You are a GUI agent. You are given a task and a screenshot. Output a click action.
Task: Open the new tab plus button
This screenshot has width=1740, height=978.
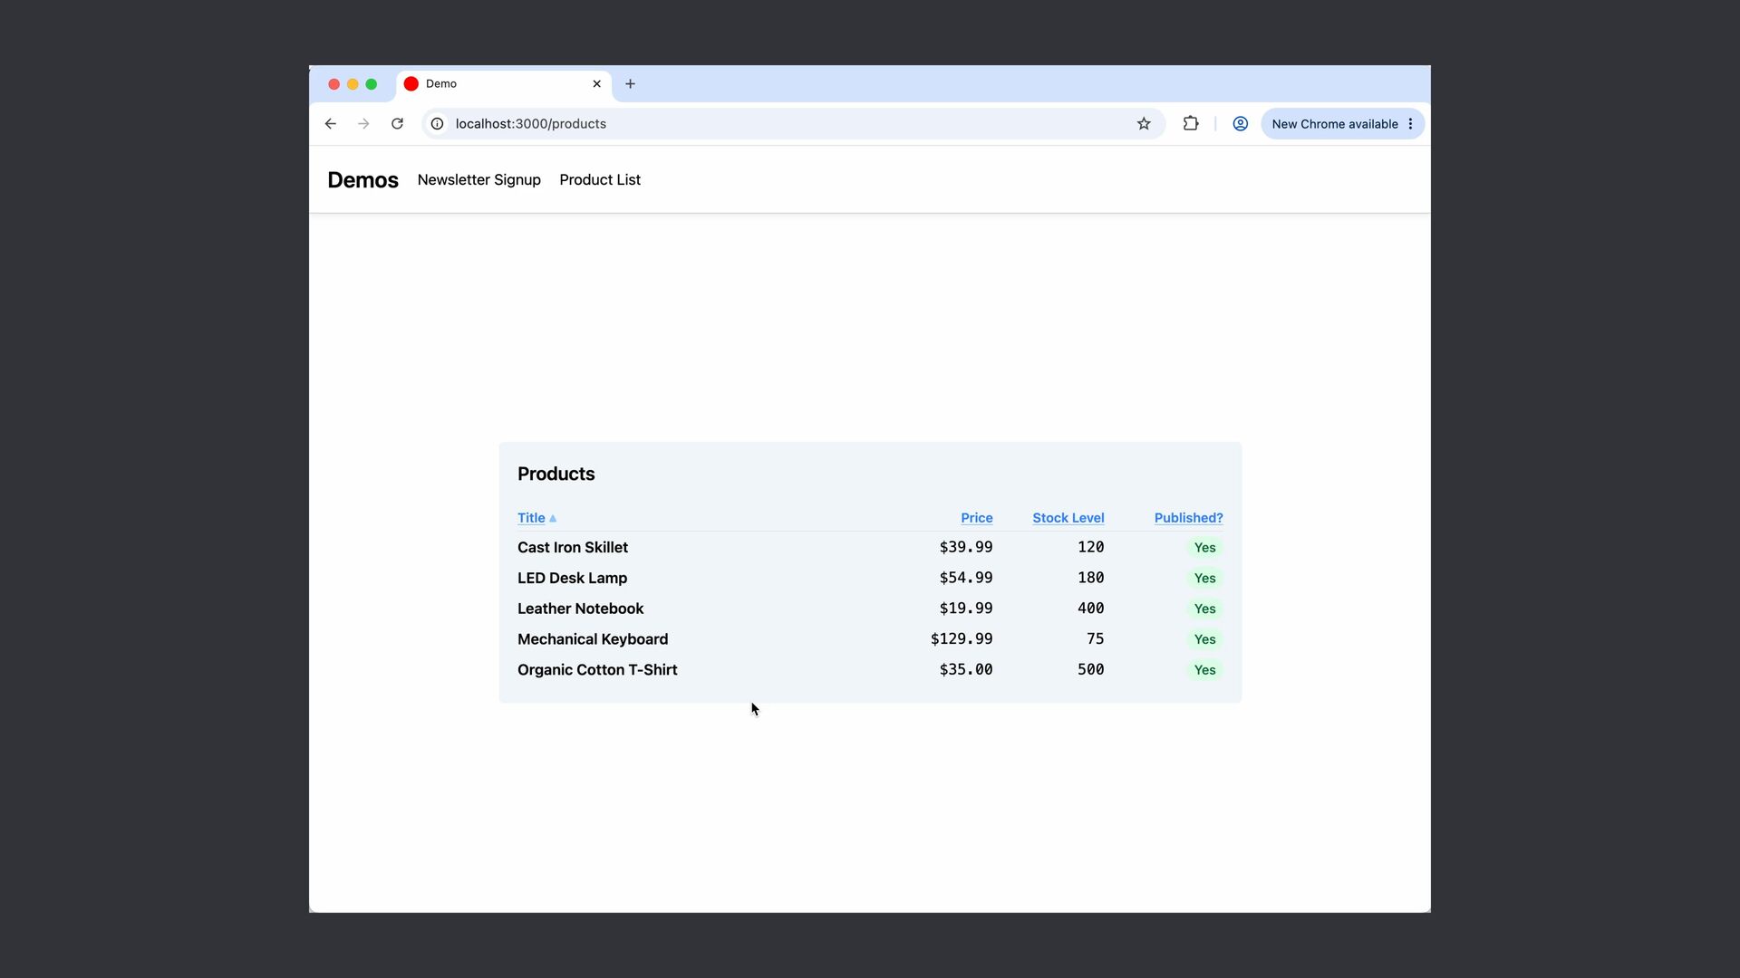[630, 84]
